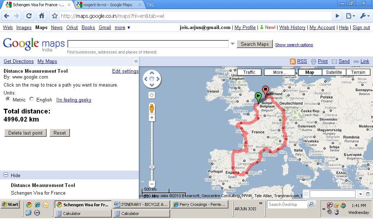Open the Windows Start menu
This screenshot has height=223, width=373.
(10, 204)
